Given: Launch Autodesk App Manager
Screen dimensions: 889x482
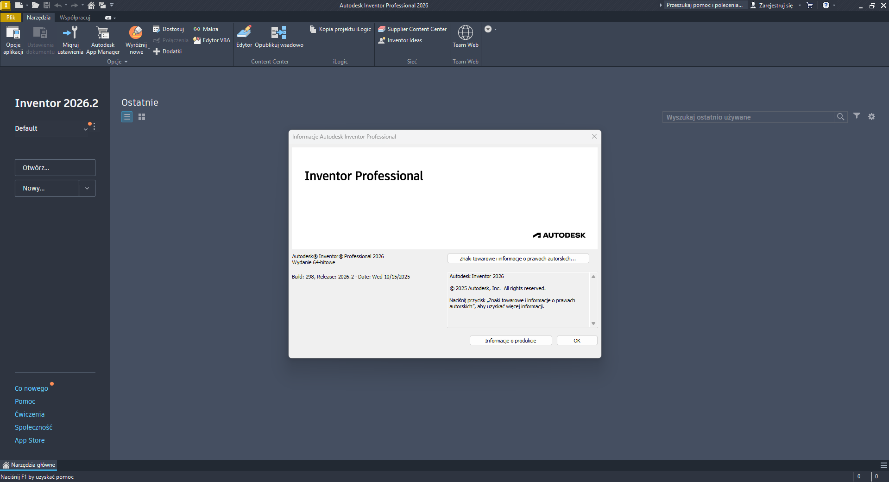Looking at the screenshot, I should tap(103, 33).
